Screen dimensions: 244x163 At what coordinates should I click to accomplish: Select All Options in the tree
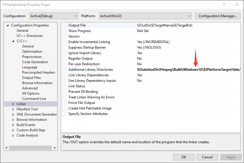31,93
